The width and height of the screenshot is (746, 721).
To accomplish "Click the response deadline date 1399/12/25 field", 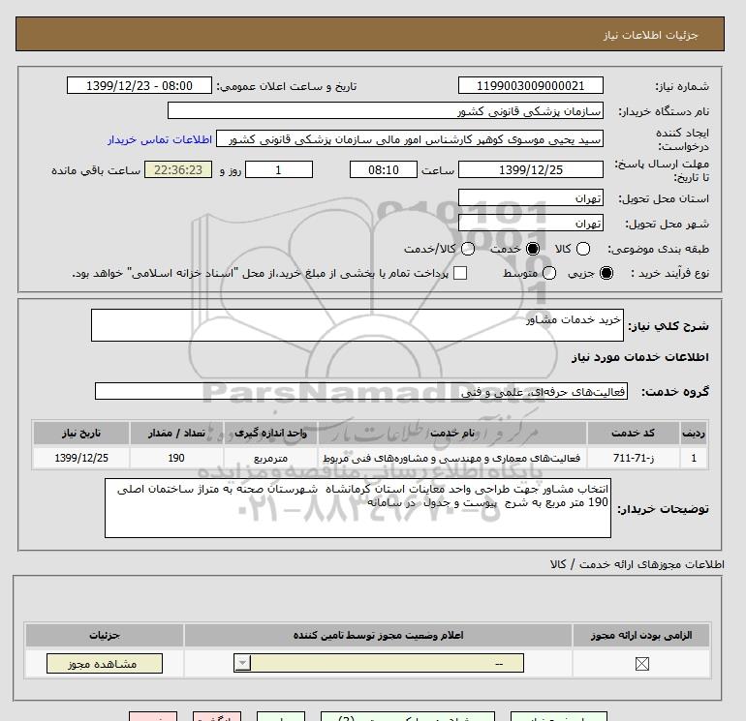I will (x=531, y=169).
